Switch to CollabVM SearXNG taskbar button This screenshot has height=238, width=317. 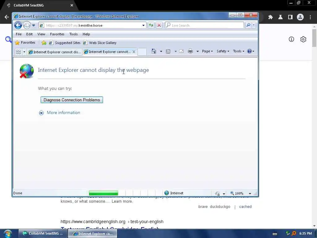tap(43, 234)
